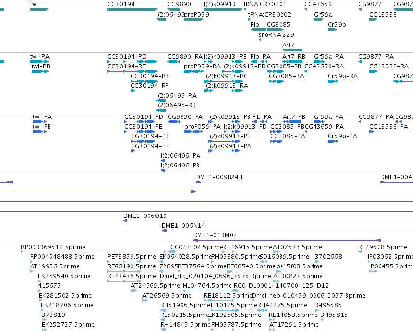Select EST AT19956.5prime

point(32,271)
